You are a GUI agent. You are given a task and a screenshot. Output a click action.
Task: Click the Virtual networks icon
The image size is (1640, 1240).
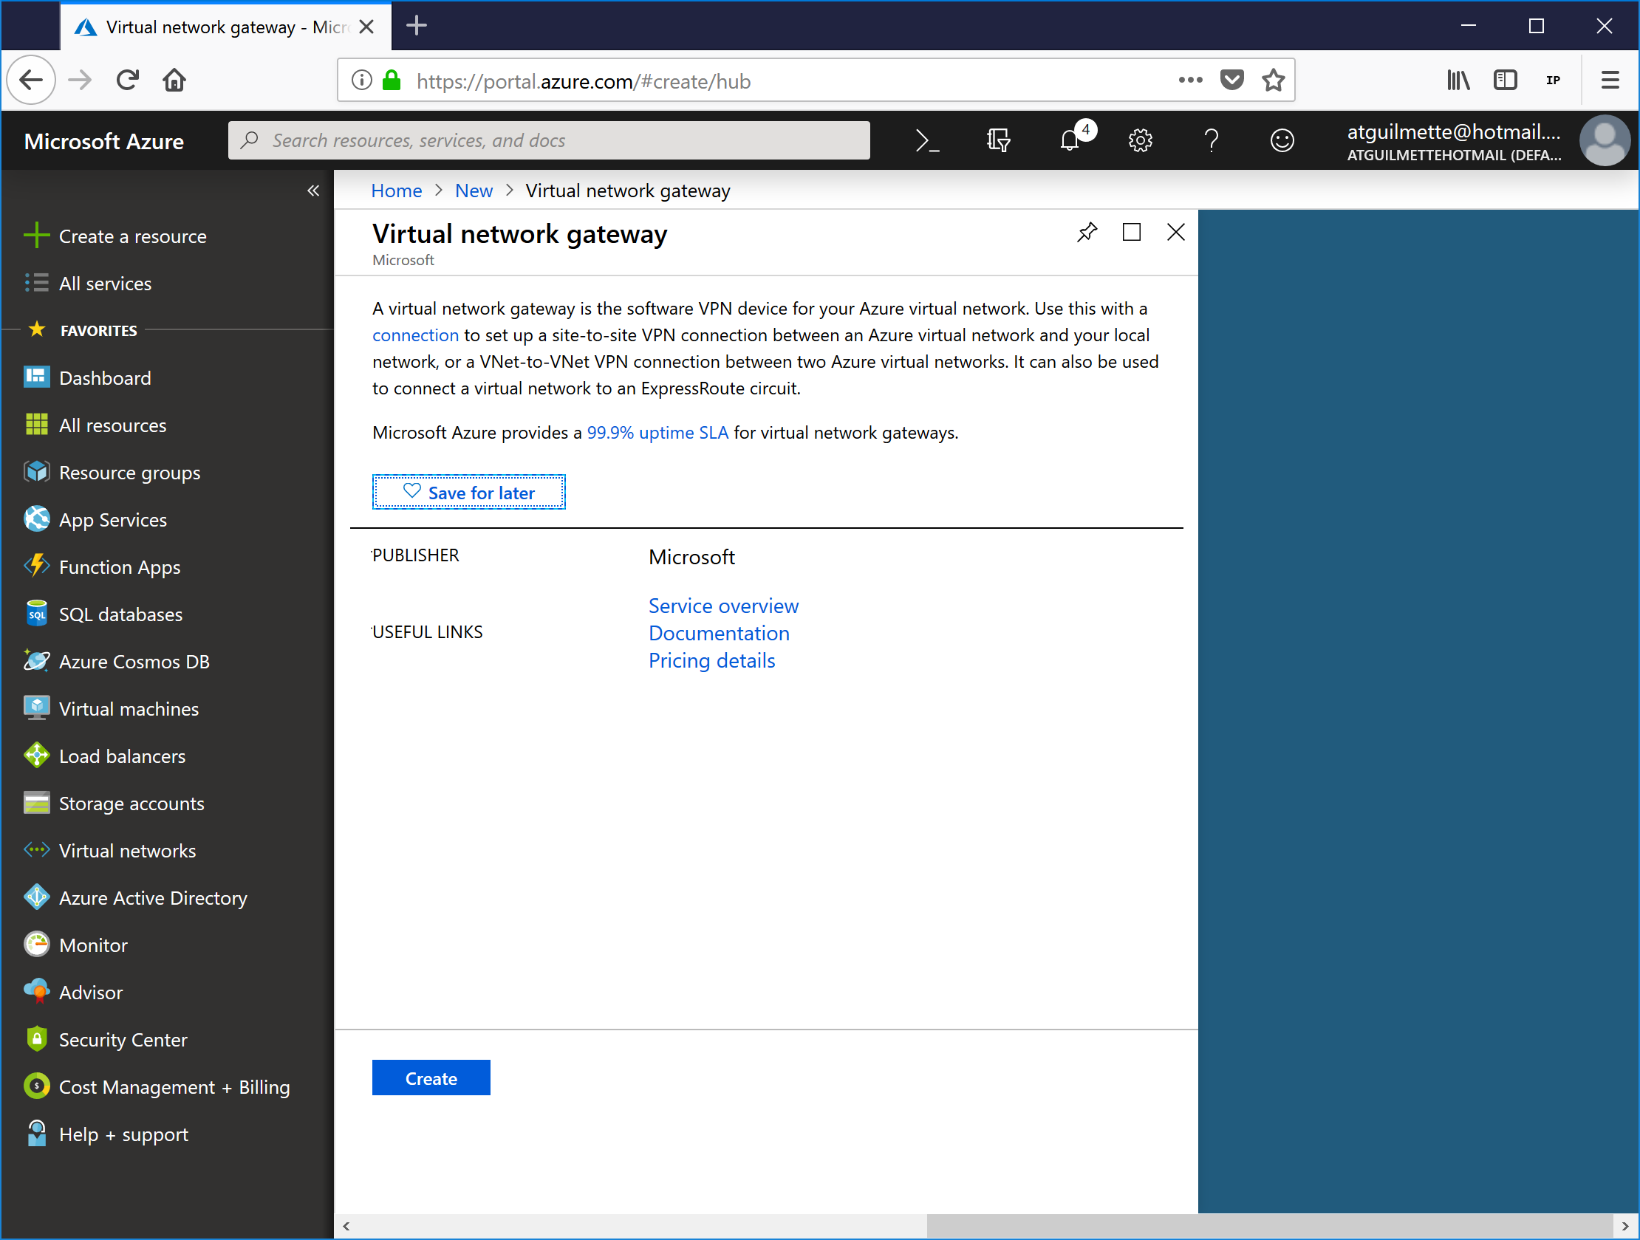pos(36,849)
